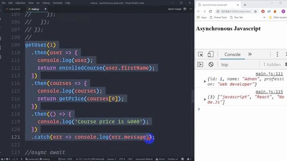Open the Shanes Tools bookmark

tap(218, 17)
